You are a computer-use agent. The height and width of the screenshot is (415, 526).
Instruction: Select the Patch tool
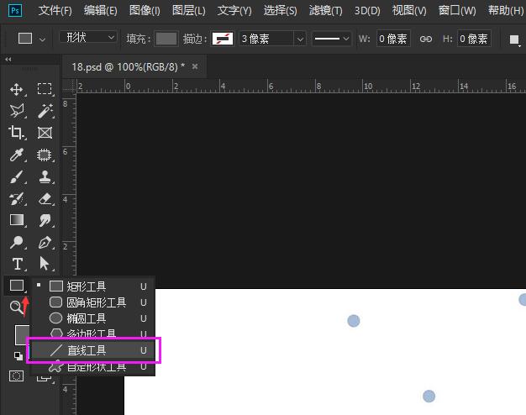(x=45, y=155)
